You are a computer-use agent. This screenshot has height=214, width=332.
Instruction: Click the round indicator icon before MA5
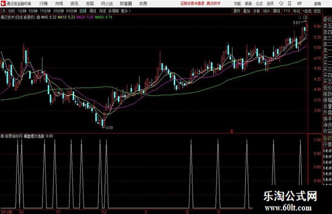point(38,17)
